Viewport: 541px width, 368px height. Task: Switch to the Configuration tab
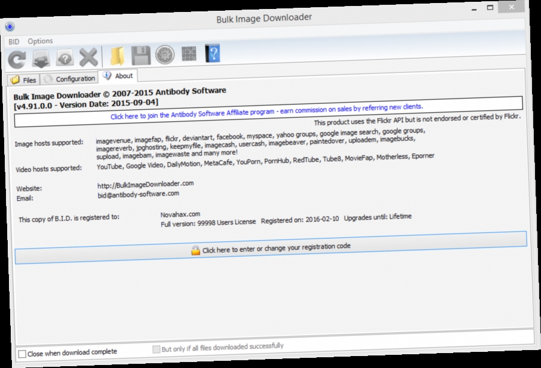click(69, 79)
